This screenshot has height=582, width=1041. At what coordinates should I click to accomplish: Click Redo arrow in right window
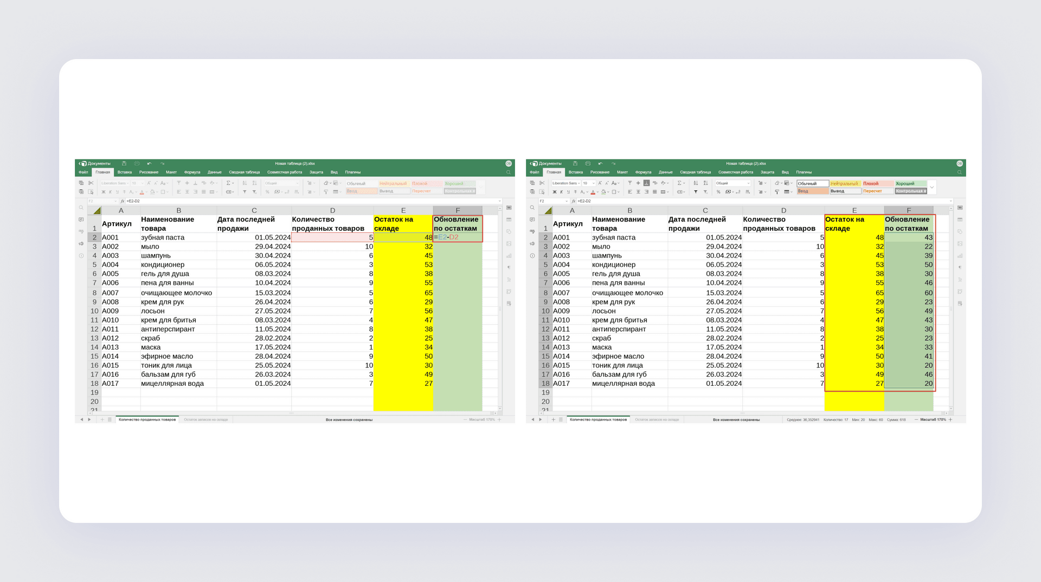(613, 164)
